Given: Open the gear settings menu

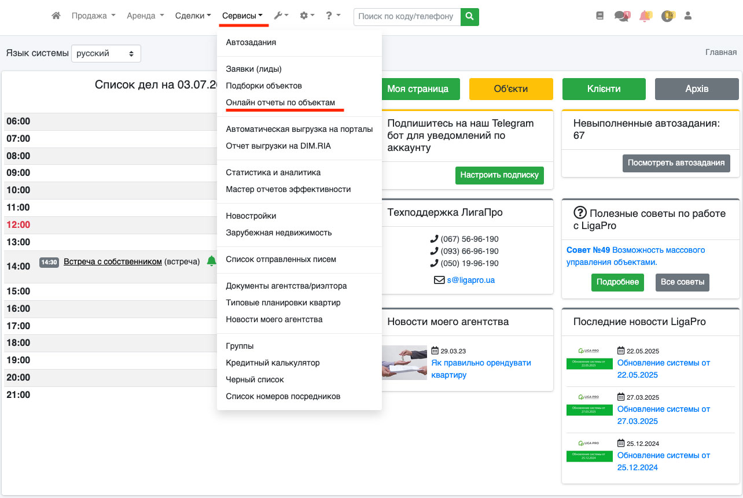Looking at the screenshot, I should 307,16.
